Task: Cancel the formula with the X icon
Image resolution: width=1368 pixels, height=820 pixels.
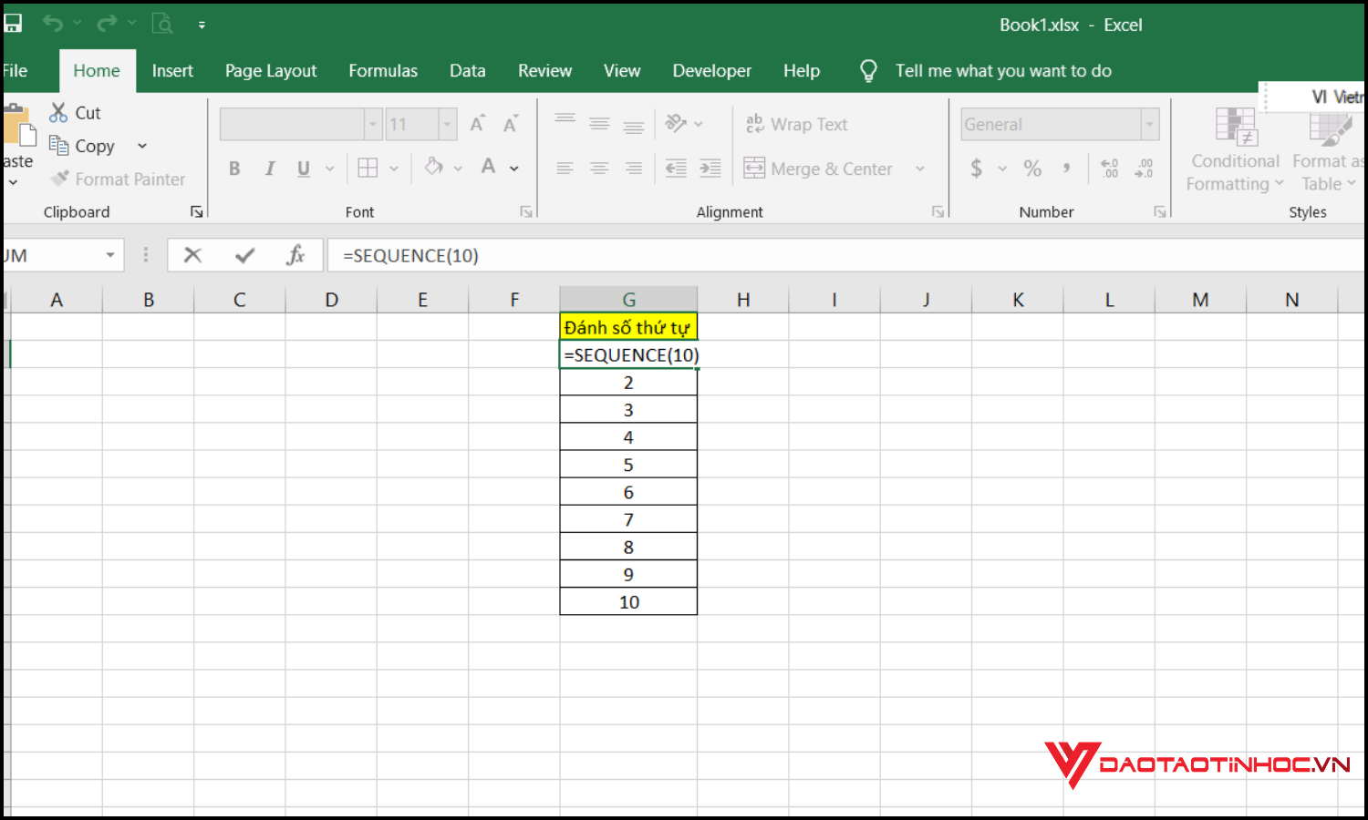Action: (192, 256)
